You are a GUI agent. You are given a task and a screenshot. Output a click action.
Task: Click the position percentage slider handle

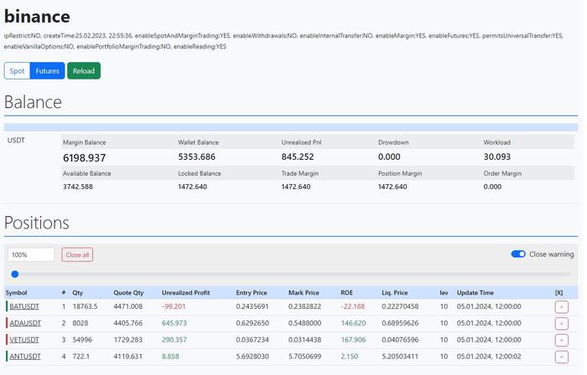click(x=14, y=274)
